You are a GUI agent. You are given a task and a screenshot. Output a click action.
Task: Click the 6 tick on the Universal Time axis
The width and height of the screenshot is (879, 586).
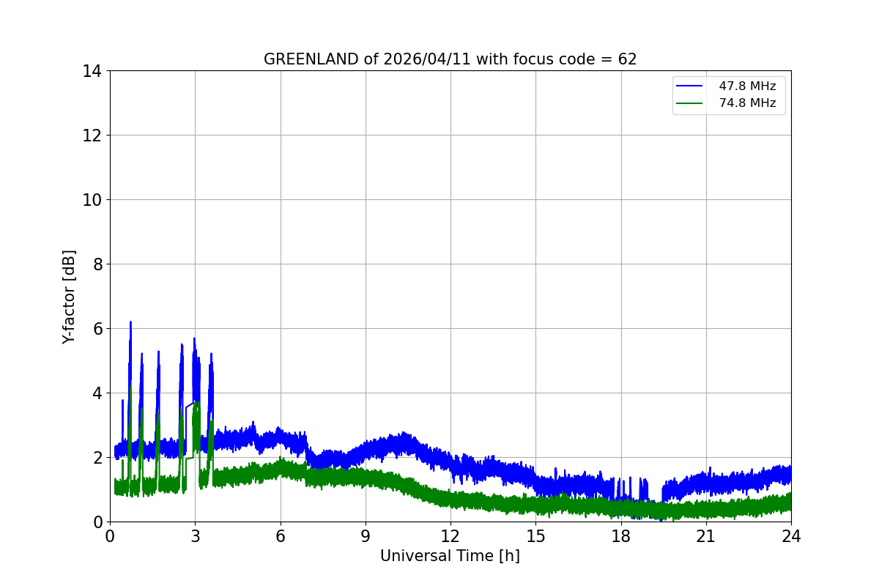pos(280,536)
